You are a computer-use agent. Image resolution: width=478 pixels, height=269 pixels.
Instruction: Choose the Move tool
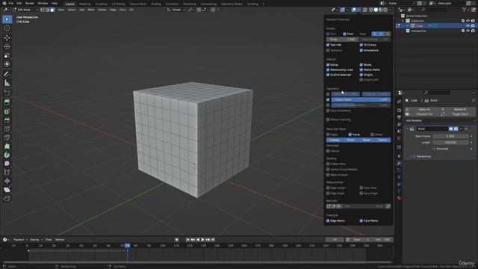pyautogui.click(x=7, y=38)
